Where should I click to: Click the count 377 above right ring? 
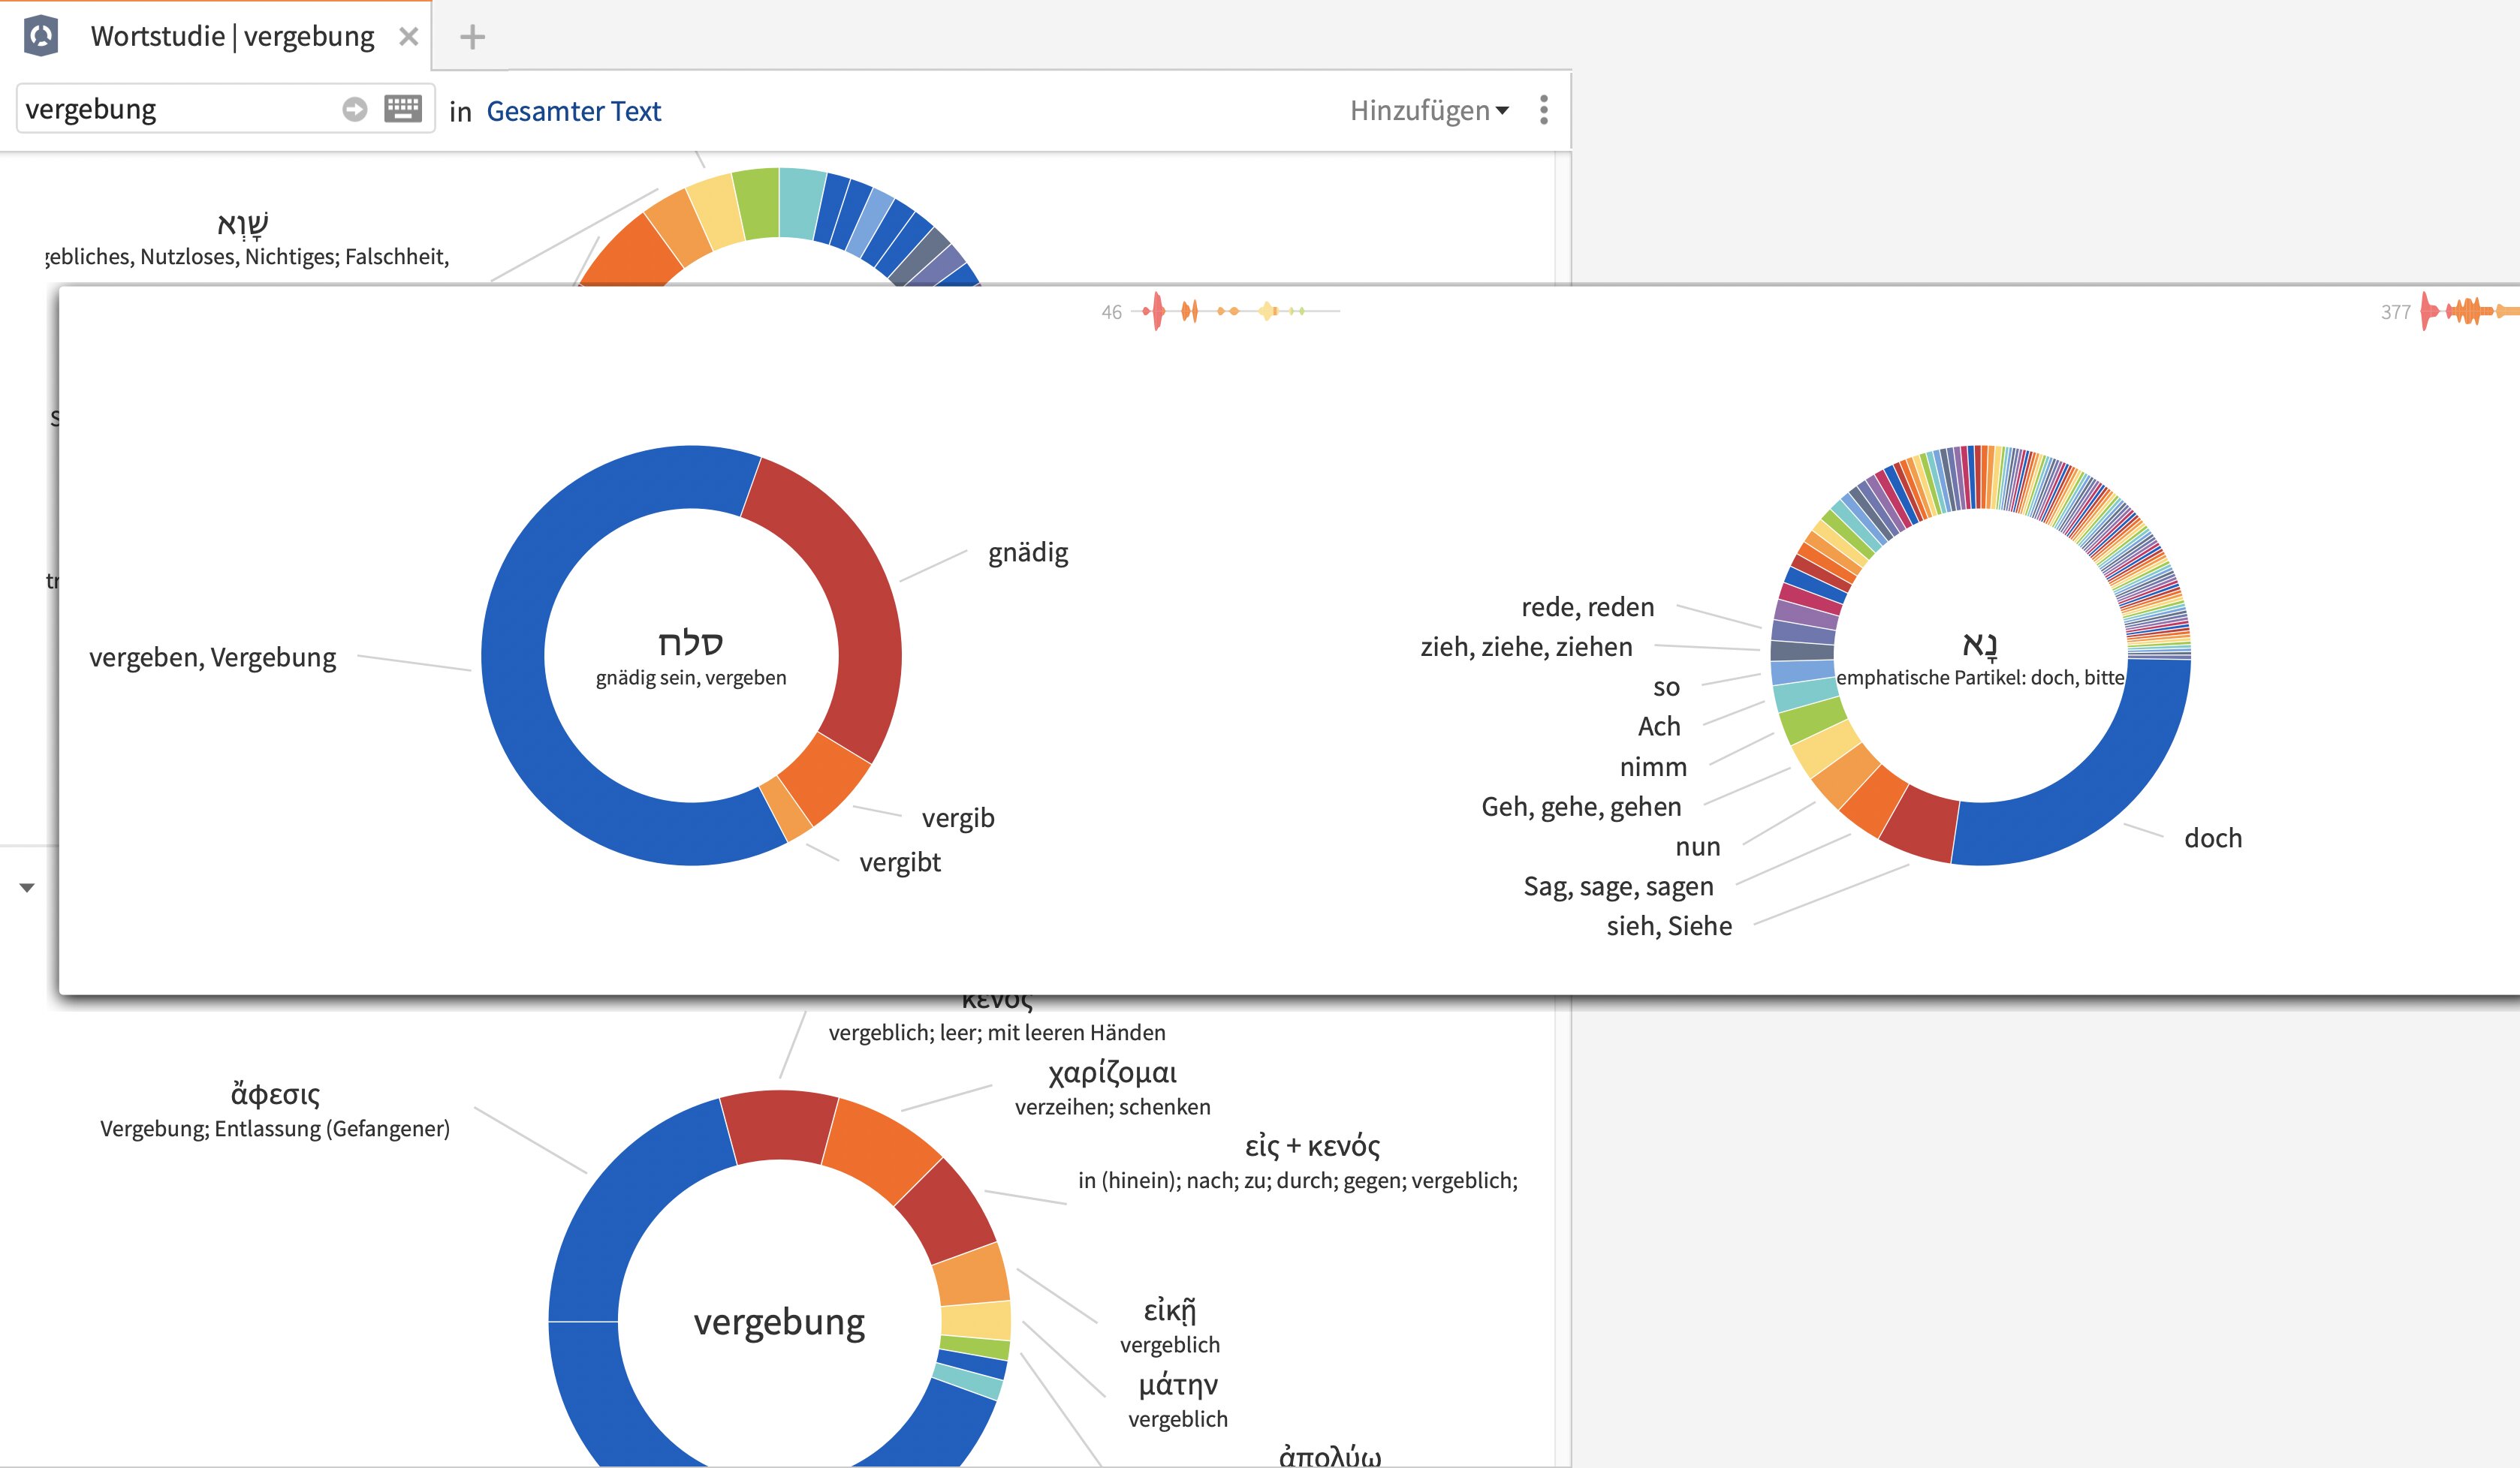(2395, 313)
